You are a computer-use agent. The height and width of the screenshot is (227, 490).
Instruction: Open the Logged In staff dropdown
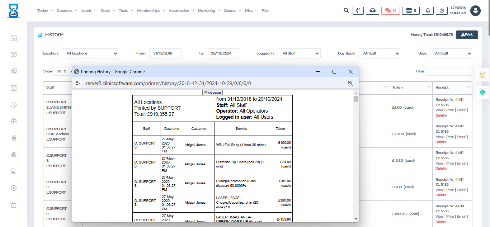299,53
